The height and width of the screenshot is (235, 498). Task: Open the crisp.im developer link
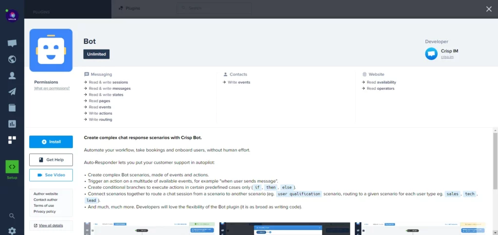pyautogui.click(x=447, y=57)
